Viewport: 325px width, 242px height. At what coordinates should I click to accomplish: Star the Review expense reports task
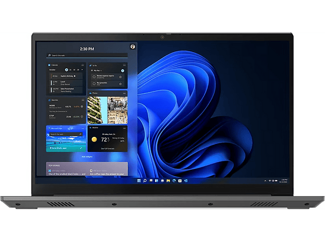pos(120,77)
